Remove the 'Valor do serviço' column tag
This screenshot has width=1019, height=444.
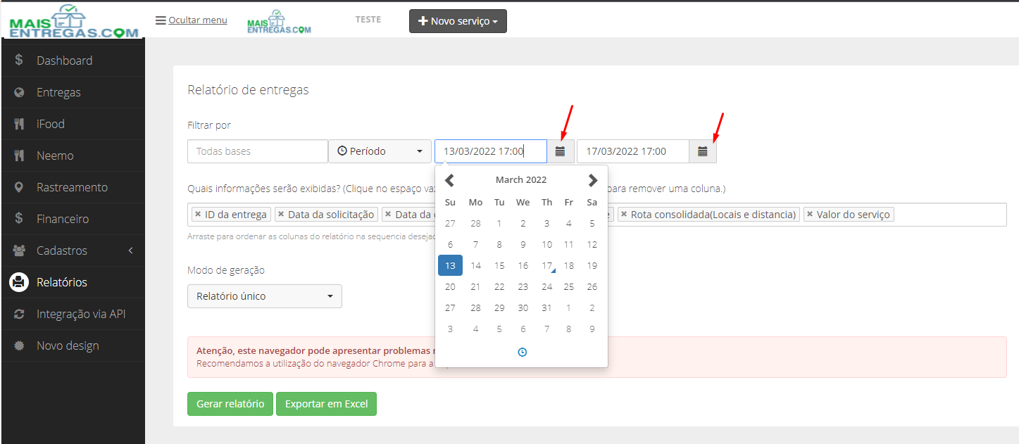(x=810, y=214)
